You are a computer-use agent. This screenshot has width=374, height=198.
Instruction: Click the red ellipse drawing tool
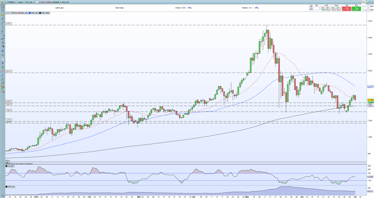pyautogui.click(x=3, y=71)
